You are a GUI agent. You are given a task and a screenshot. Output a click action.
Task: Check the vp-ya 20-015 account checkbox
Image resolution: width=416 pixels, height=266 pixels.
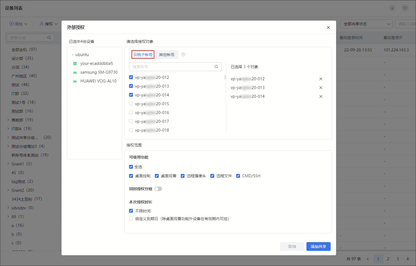pyautogui.click(x=131, y=104)
